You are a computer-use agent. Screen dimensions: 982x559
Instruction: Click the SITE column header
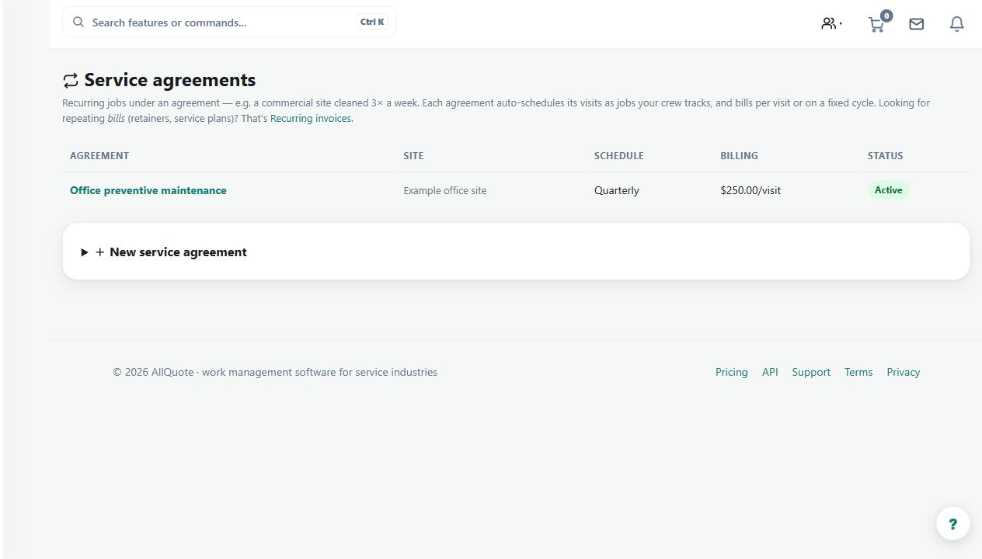413,156
